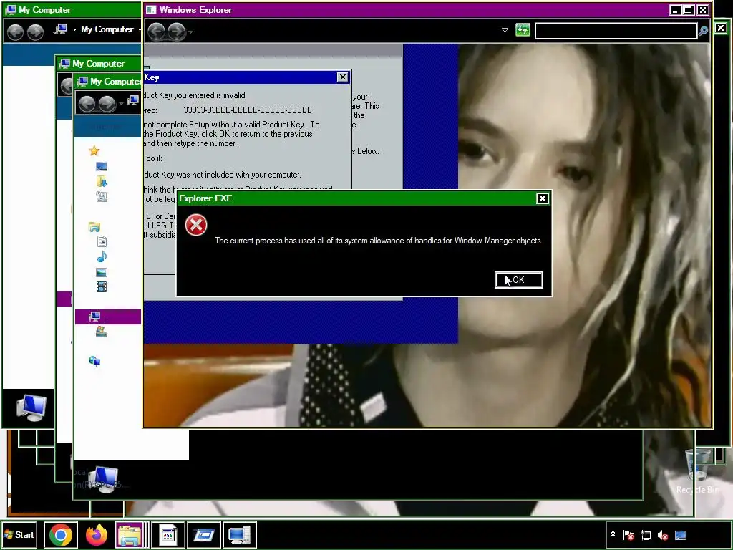Screen dimensions: 733x550
Task: Open the Start menu
Action: [x=19, y=534]
